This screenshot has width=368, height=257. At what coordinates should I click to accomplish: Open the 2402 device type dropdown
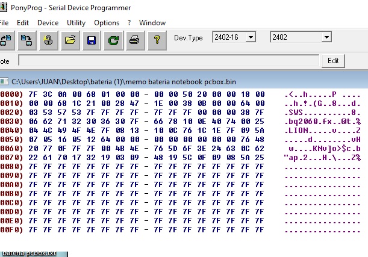click(x=326, y=37)
